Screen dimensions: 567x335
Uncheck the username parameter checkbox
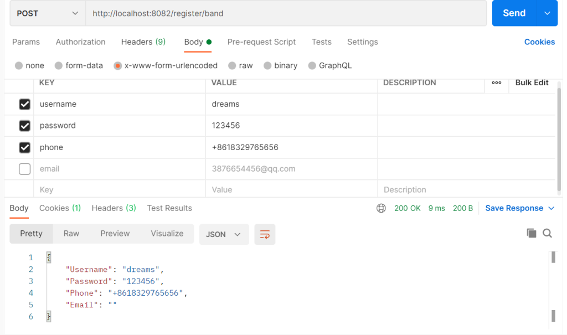coord(24,104)
